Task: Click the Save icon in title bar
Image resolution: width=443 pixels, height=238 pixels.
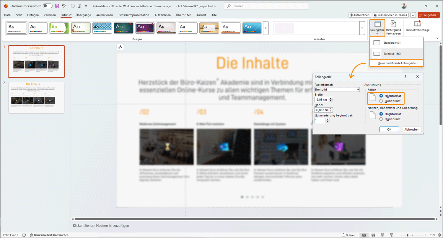Action: (x=57, y=6)
